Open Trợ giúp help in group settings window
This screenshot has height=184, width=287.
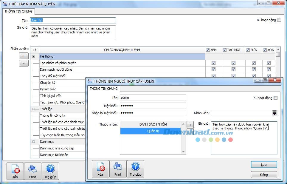[50, 171]
